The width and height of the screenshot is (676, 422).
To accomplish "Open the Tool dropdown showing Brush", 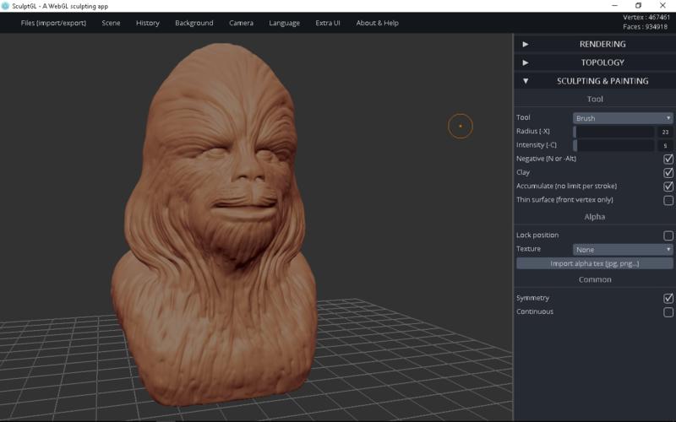I will (x=623, y=118).
